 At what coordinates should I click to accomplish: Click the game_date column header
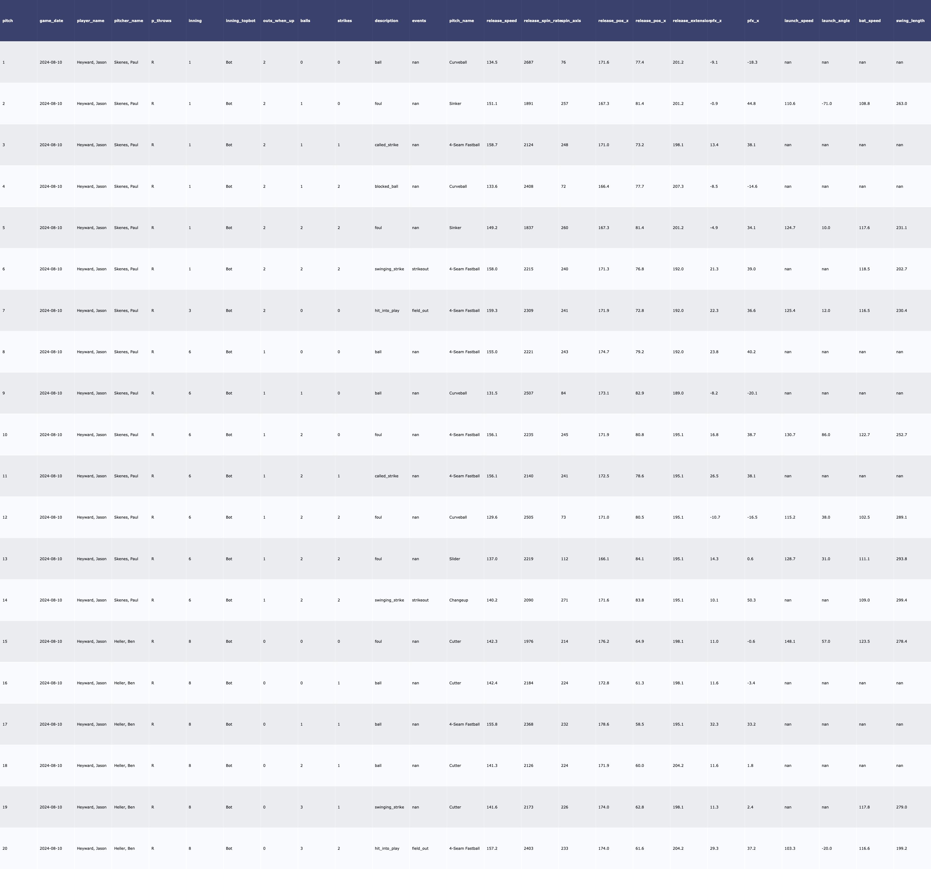click(x=51, y=20)
